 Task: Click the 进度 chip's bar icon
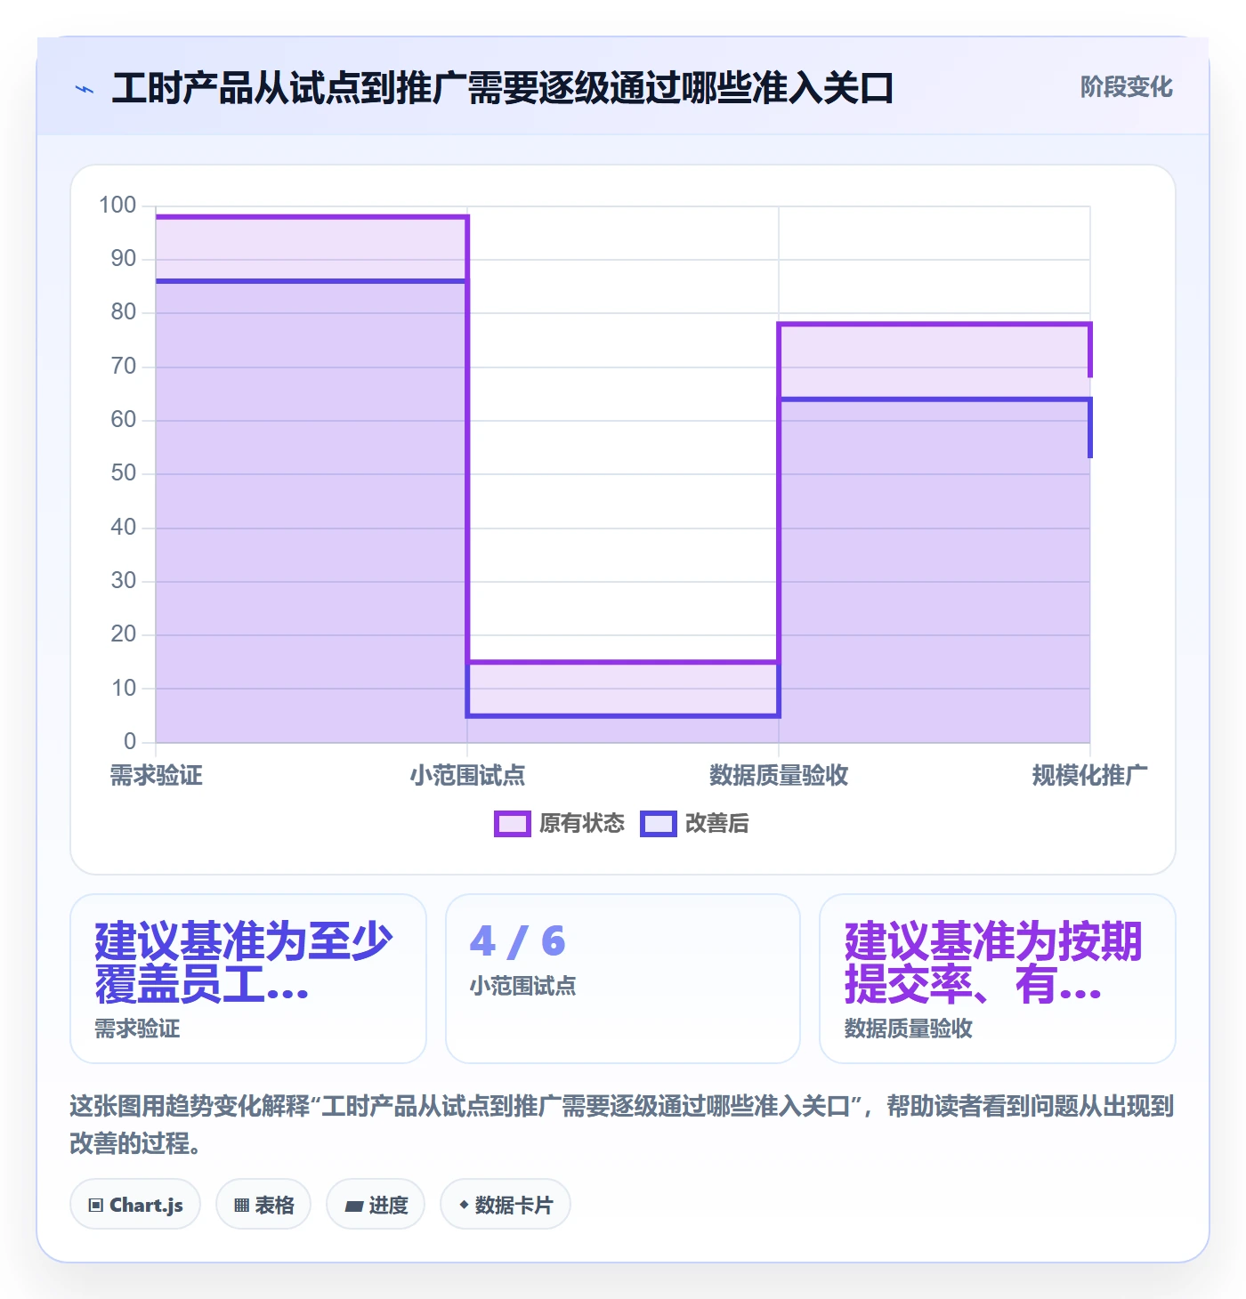354,1206
